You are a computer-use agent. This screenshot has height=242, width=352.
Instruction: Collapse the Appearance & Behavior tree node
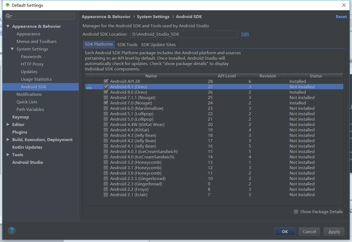pos(8,26)
